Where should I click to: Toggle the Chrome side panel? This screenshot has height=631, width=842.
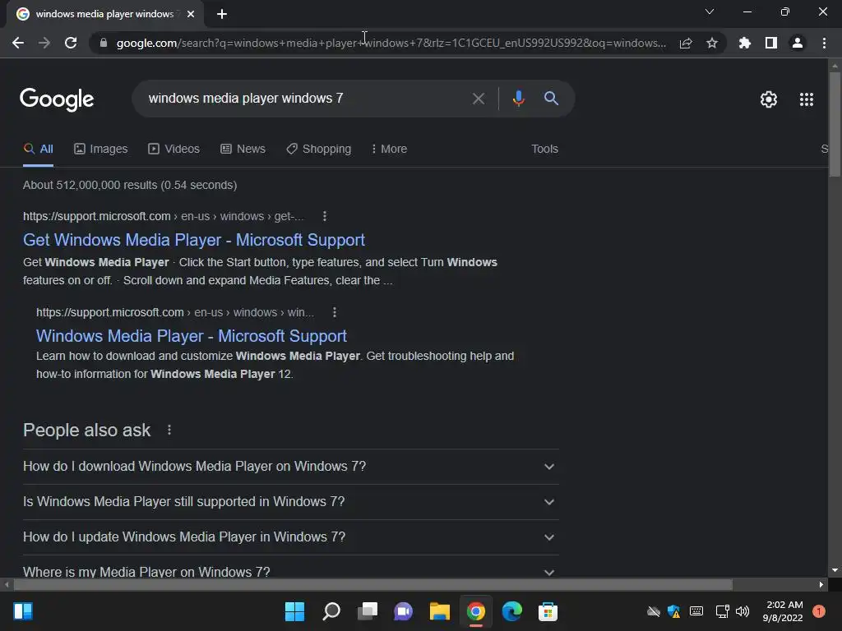pos(771,43)
